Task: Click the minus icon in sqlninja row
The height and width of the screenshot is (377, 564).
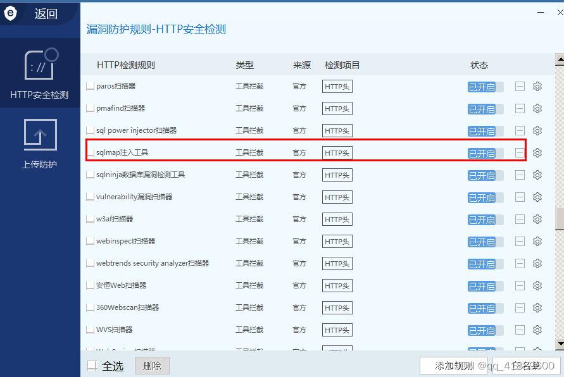Action: coord(520,175)
